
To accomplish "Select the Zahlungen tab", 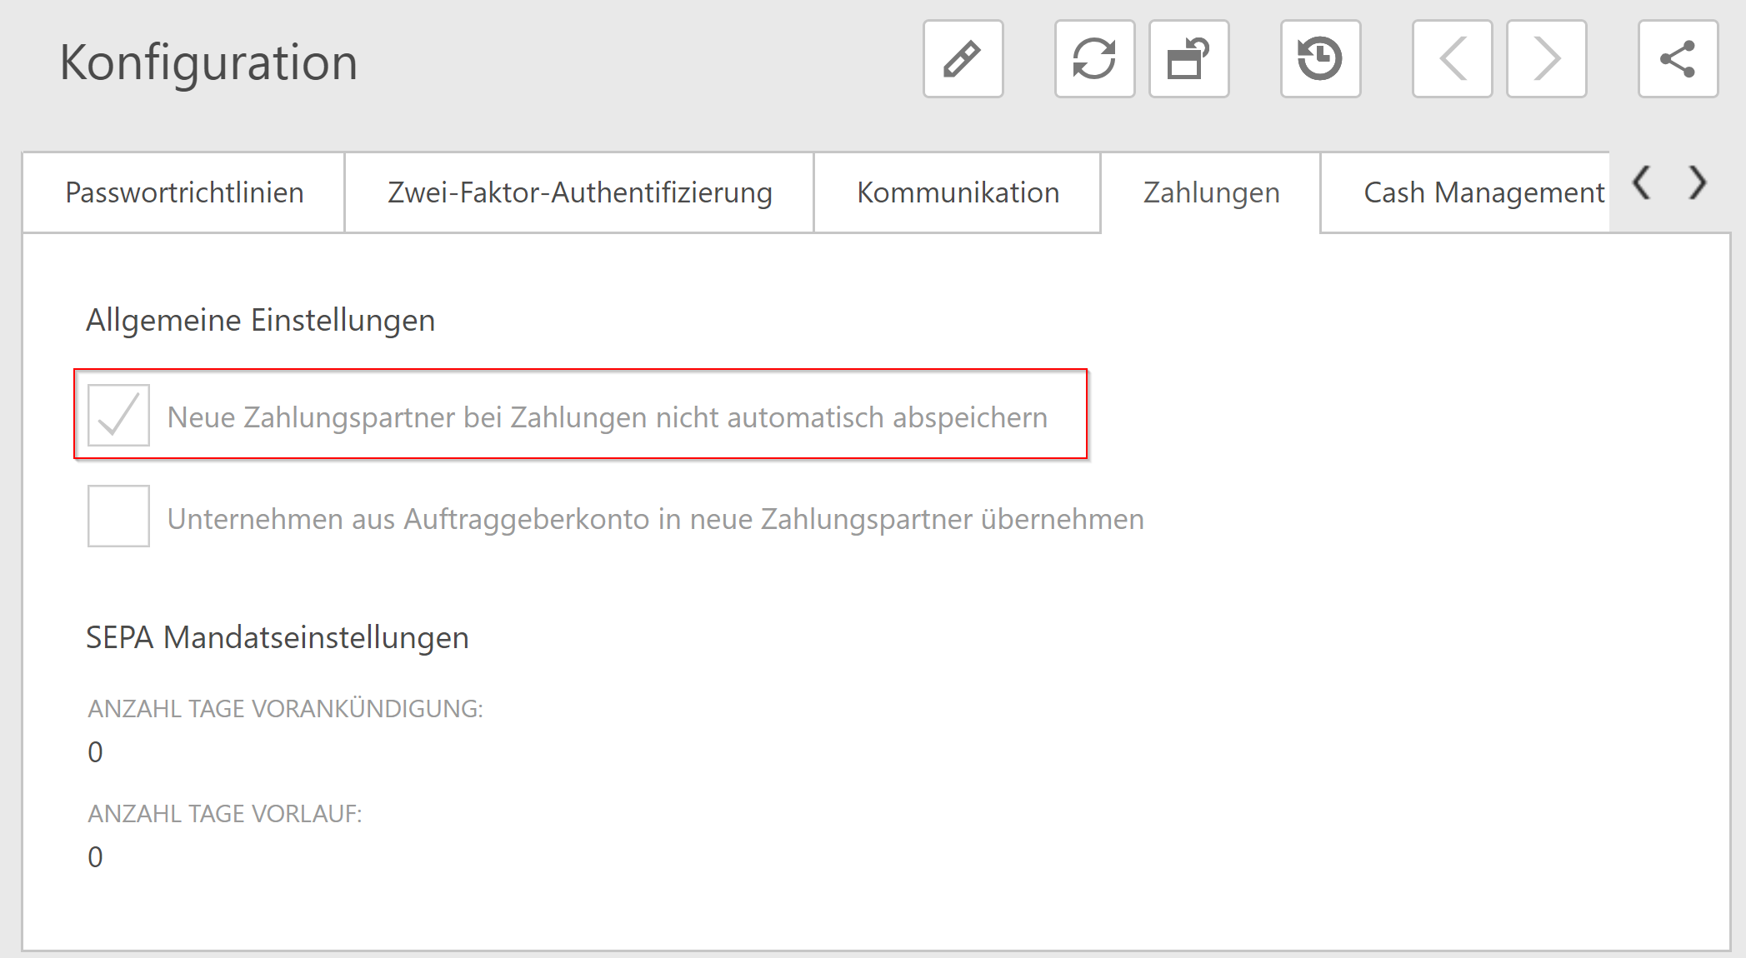I will click(1211, 192).
